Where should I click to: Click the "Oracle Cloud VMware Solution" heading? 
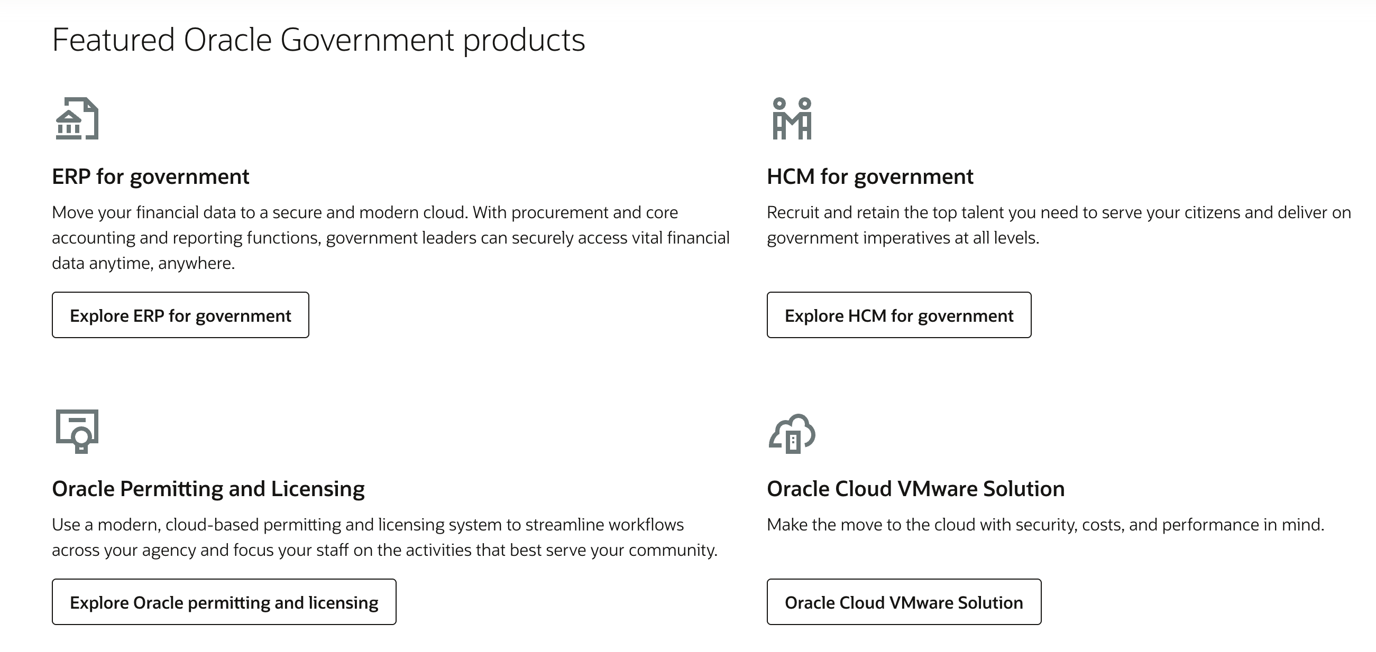point(915,489)
